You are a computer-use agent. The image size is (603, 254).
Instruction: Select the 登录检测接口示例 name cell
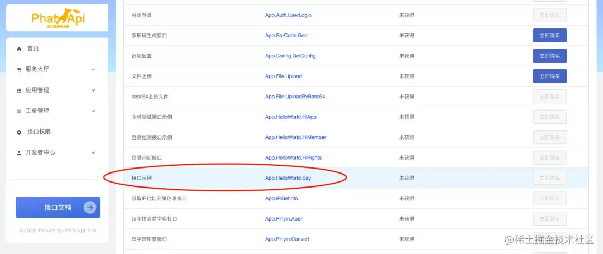[152, 137]
